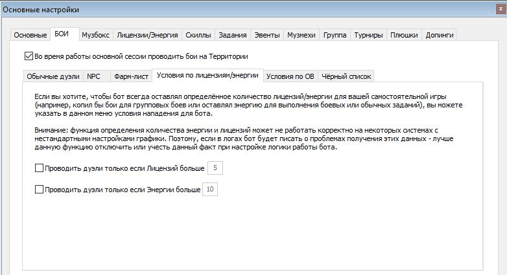Switch to the Чёрный список sub-tab
Image resolution: width=507 pixels, height=275 pixels.
346,76
